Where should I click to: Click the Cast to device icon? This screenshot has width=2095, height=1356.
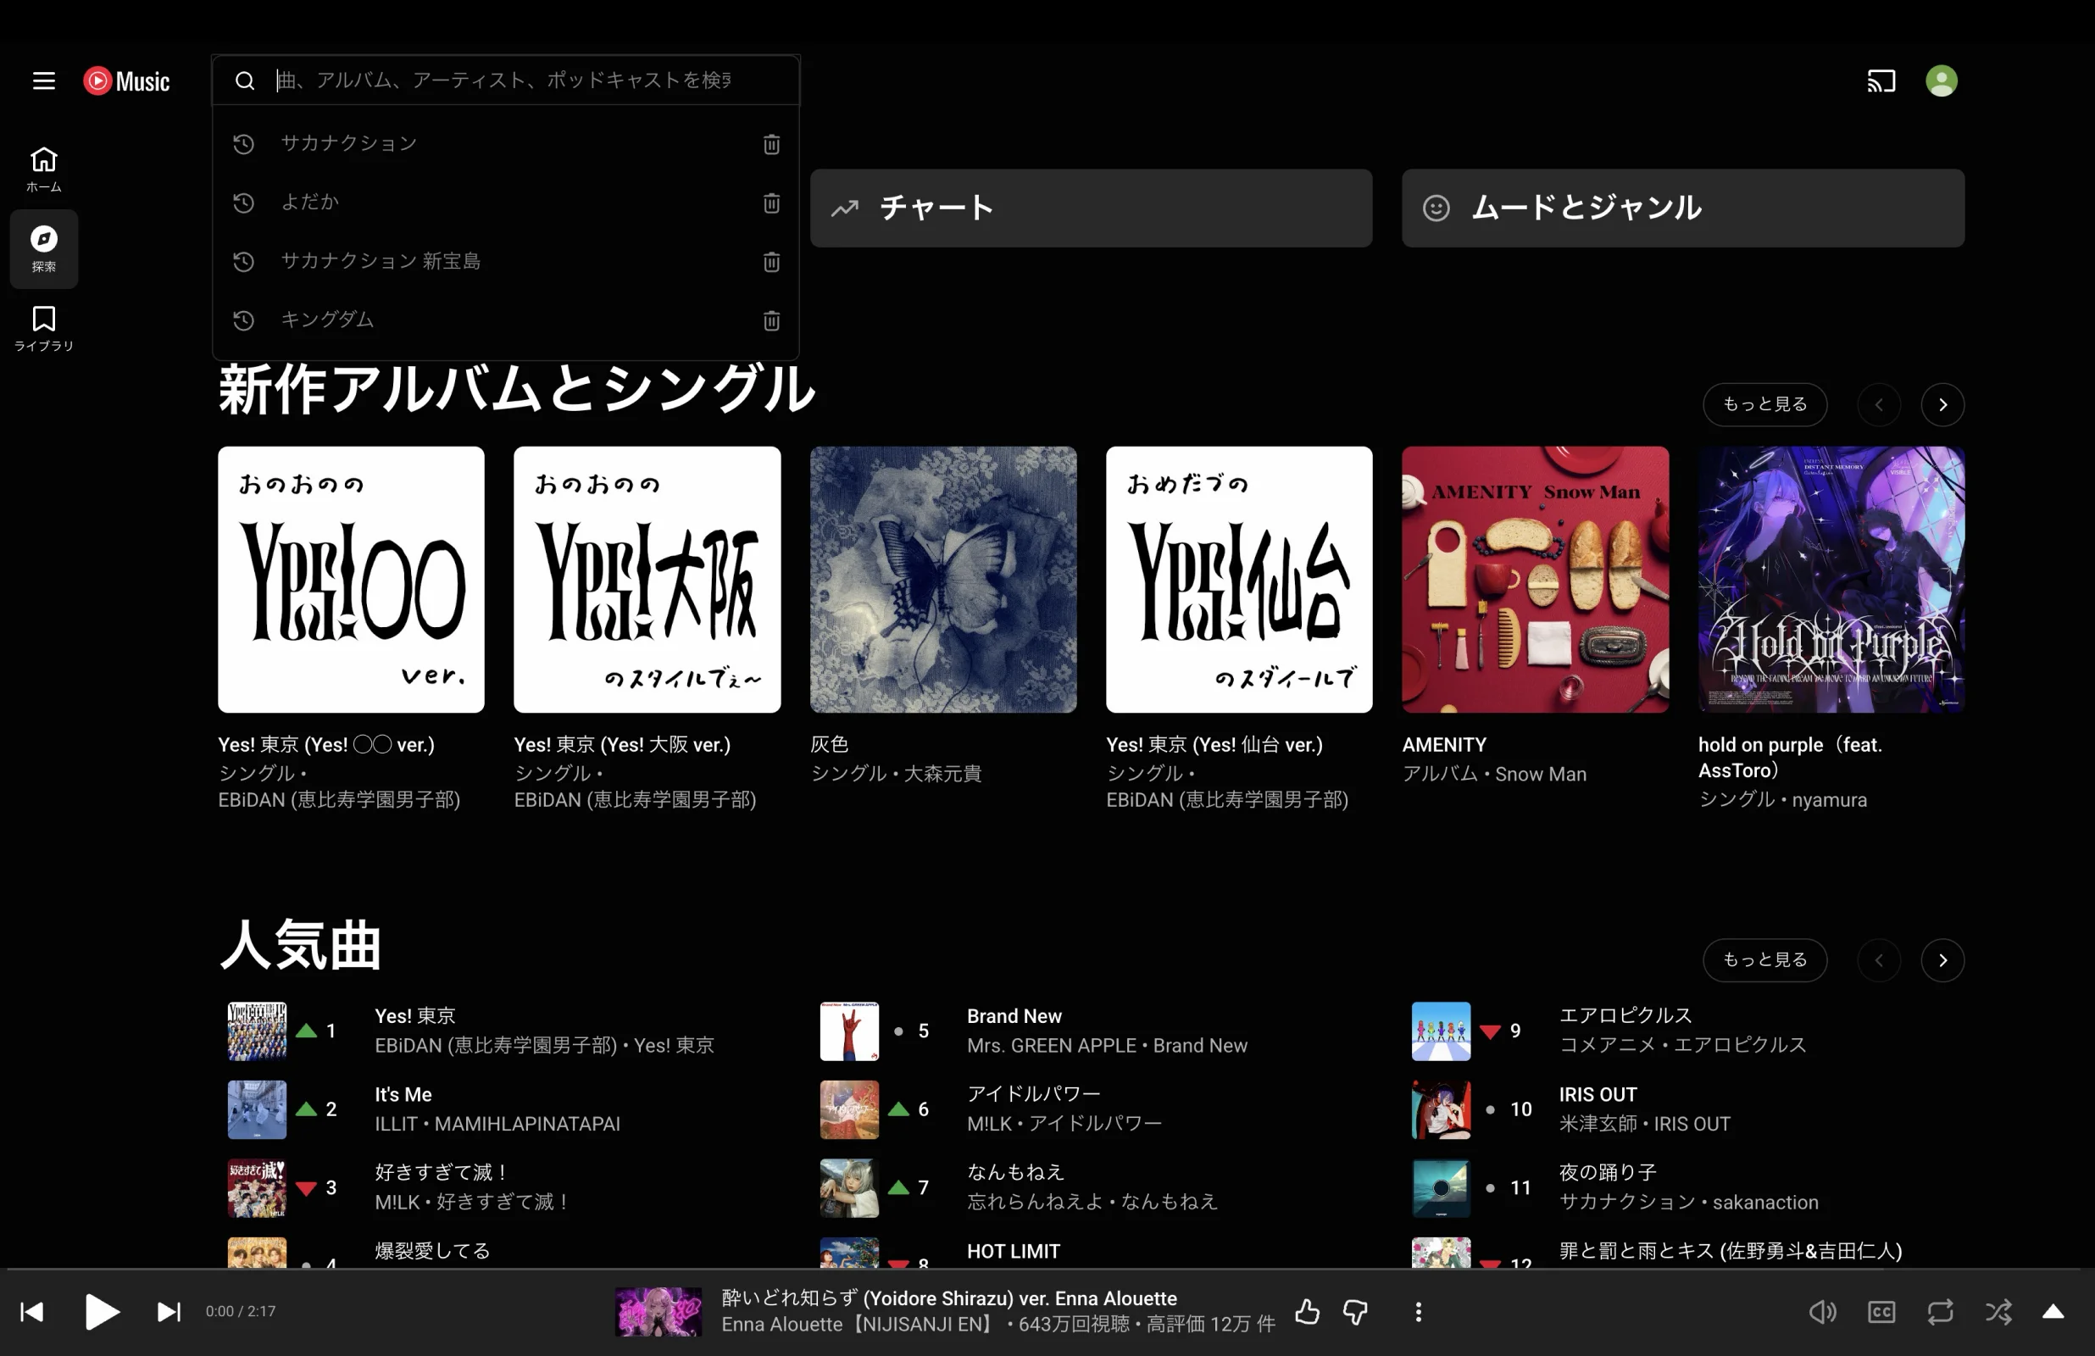coord(1881,81)
